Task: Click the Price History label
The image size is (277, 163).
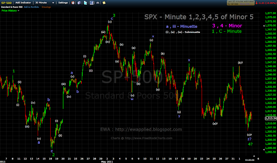Action: click(x=9, y=10)
